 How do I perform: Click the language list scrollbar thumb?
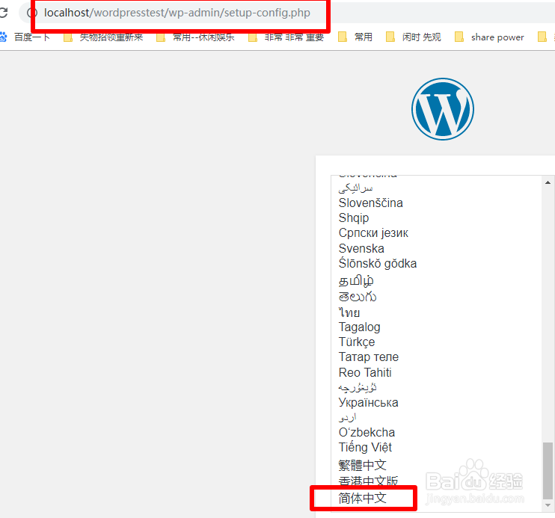[548, 470]
